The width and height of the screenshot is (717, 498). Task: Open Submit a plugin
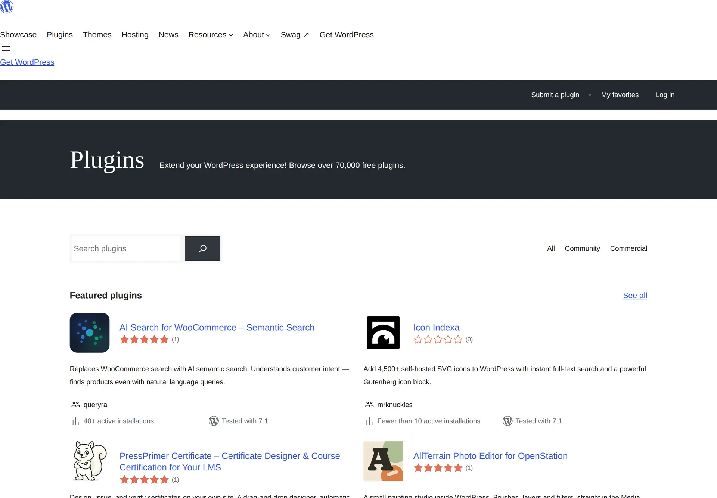[555, 95]
